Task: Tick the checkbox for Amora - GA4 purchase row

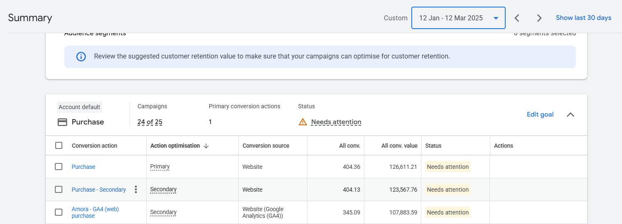Action: coord(59,212)
